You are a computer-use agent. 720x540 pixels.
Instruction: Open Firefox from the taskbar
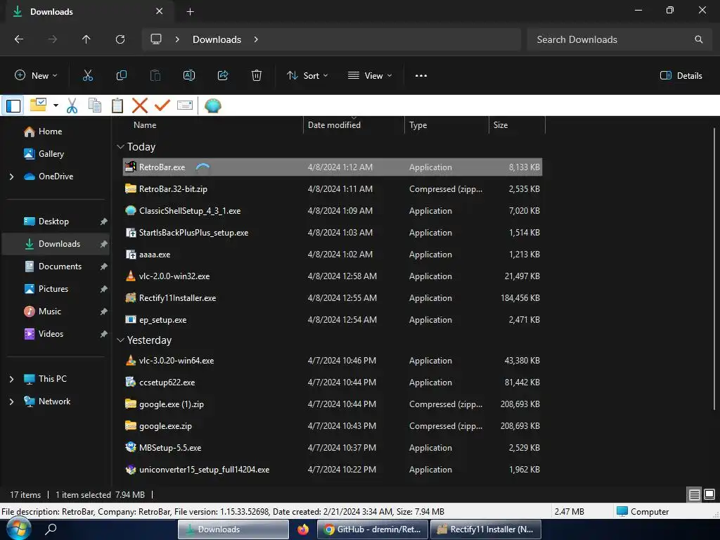[x=303, y=529]
